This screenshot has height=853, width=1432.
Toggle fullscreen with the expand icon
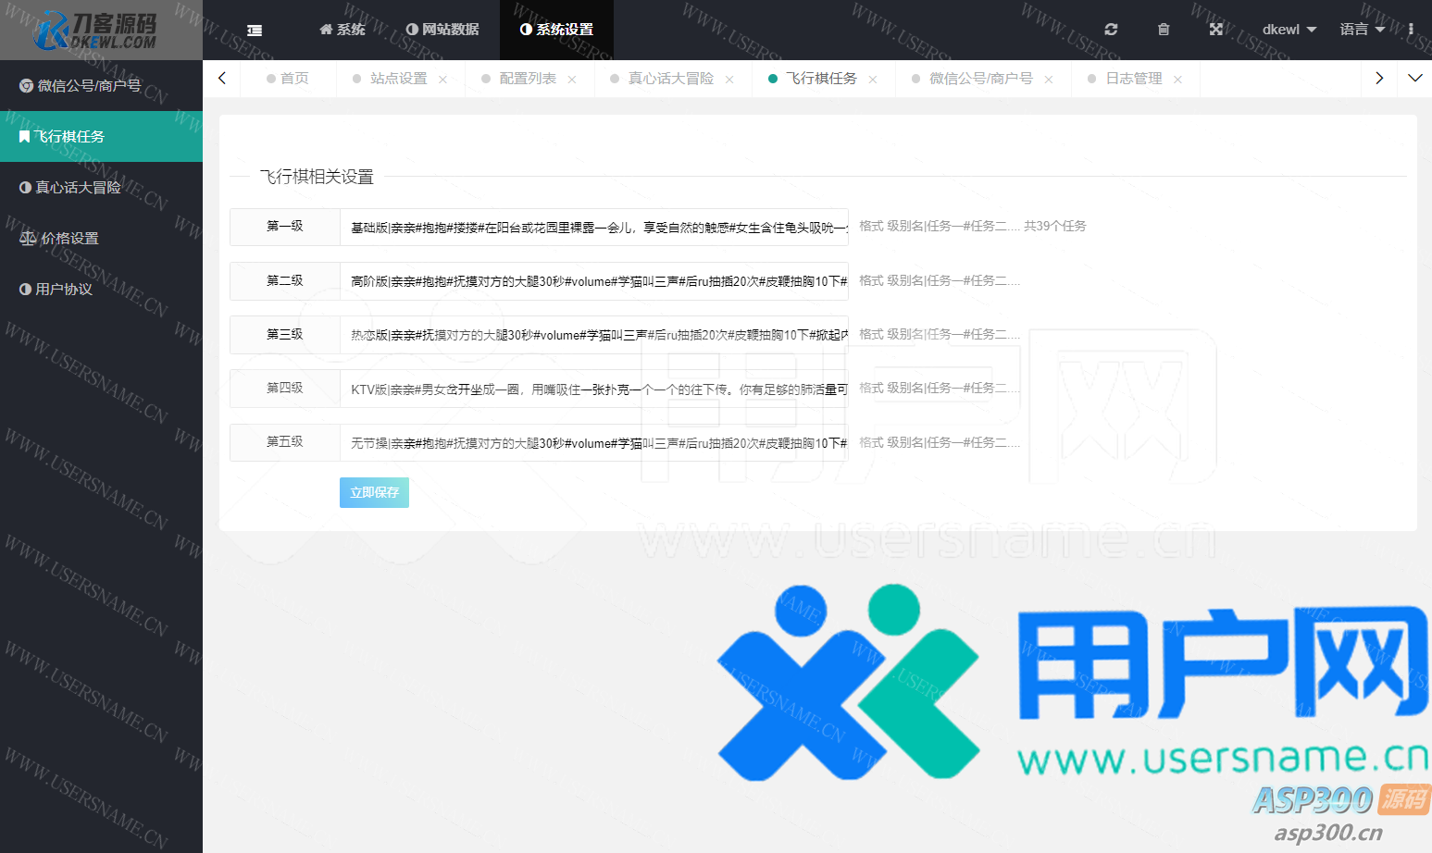click(1216, 30)
